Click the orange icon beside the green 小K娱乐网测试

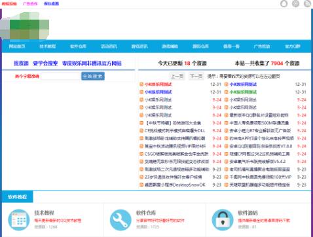227,92
